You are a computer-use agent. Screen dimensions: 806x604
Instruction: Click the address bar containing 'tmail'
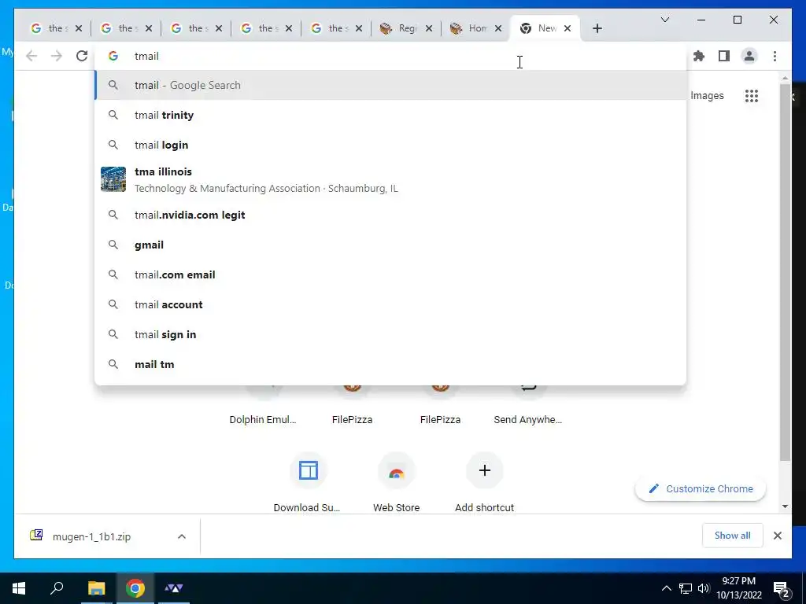pos(390,56)
